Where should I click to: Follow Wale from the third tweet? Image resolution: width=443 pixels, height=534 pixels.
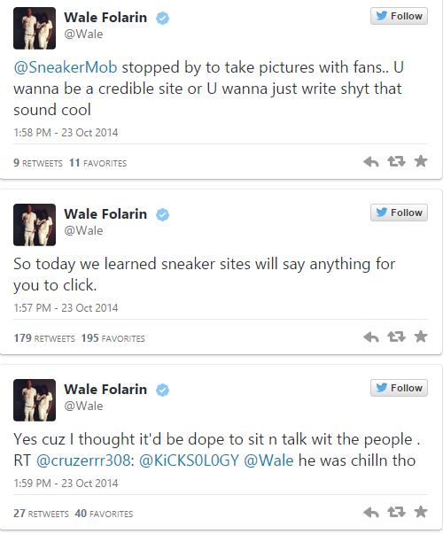coord(399,388)
